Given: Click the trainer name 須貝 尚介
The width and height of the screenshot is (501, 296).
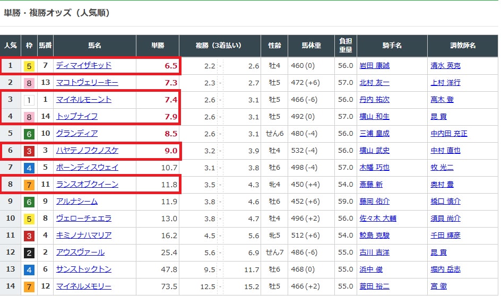Looking at the screenshot, I should 446,219.
